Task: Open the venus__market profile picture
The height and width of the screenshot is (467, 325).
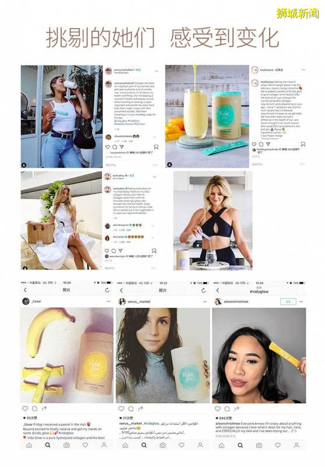Action: [x=122, y=302]
